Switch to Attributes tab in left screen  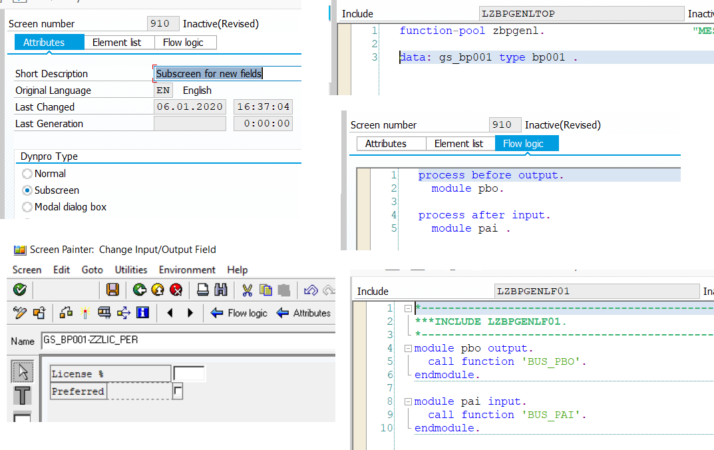click(x=49, y=43)
